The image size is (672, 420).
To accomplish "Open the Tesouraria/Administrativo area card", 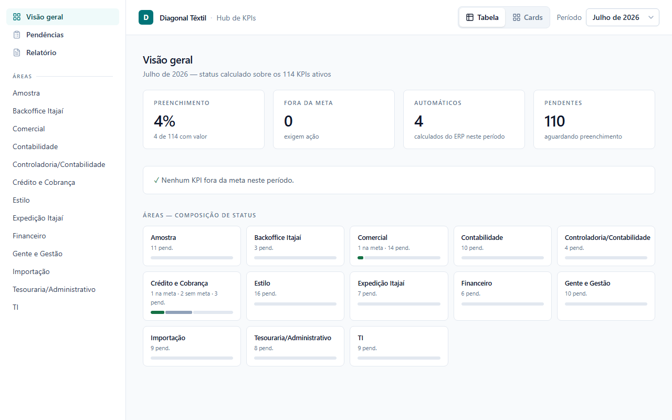I will tap(295, 346).
